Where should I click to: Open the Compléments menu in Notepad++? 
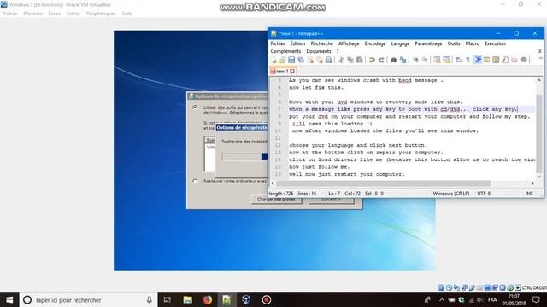(x=285, y=51)
